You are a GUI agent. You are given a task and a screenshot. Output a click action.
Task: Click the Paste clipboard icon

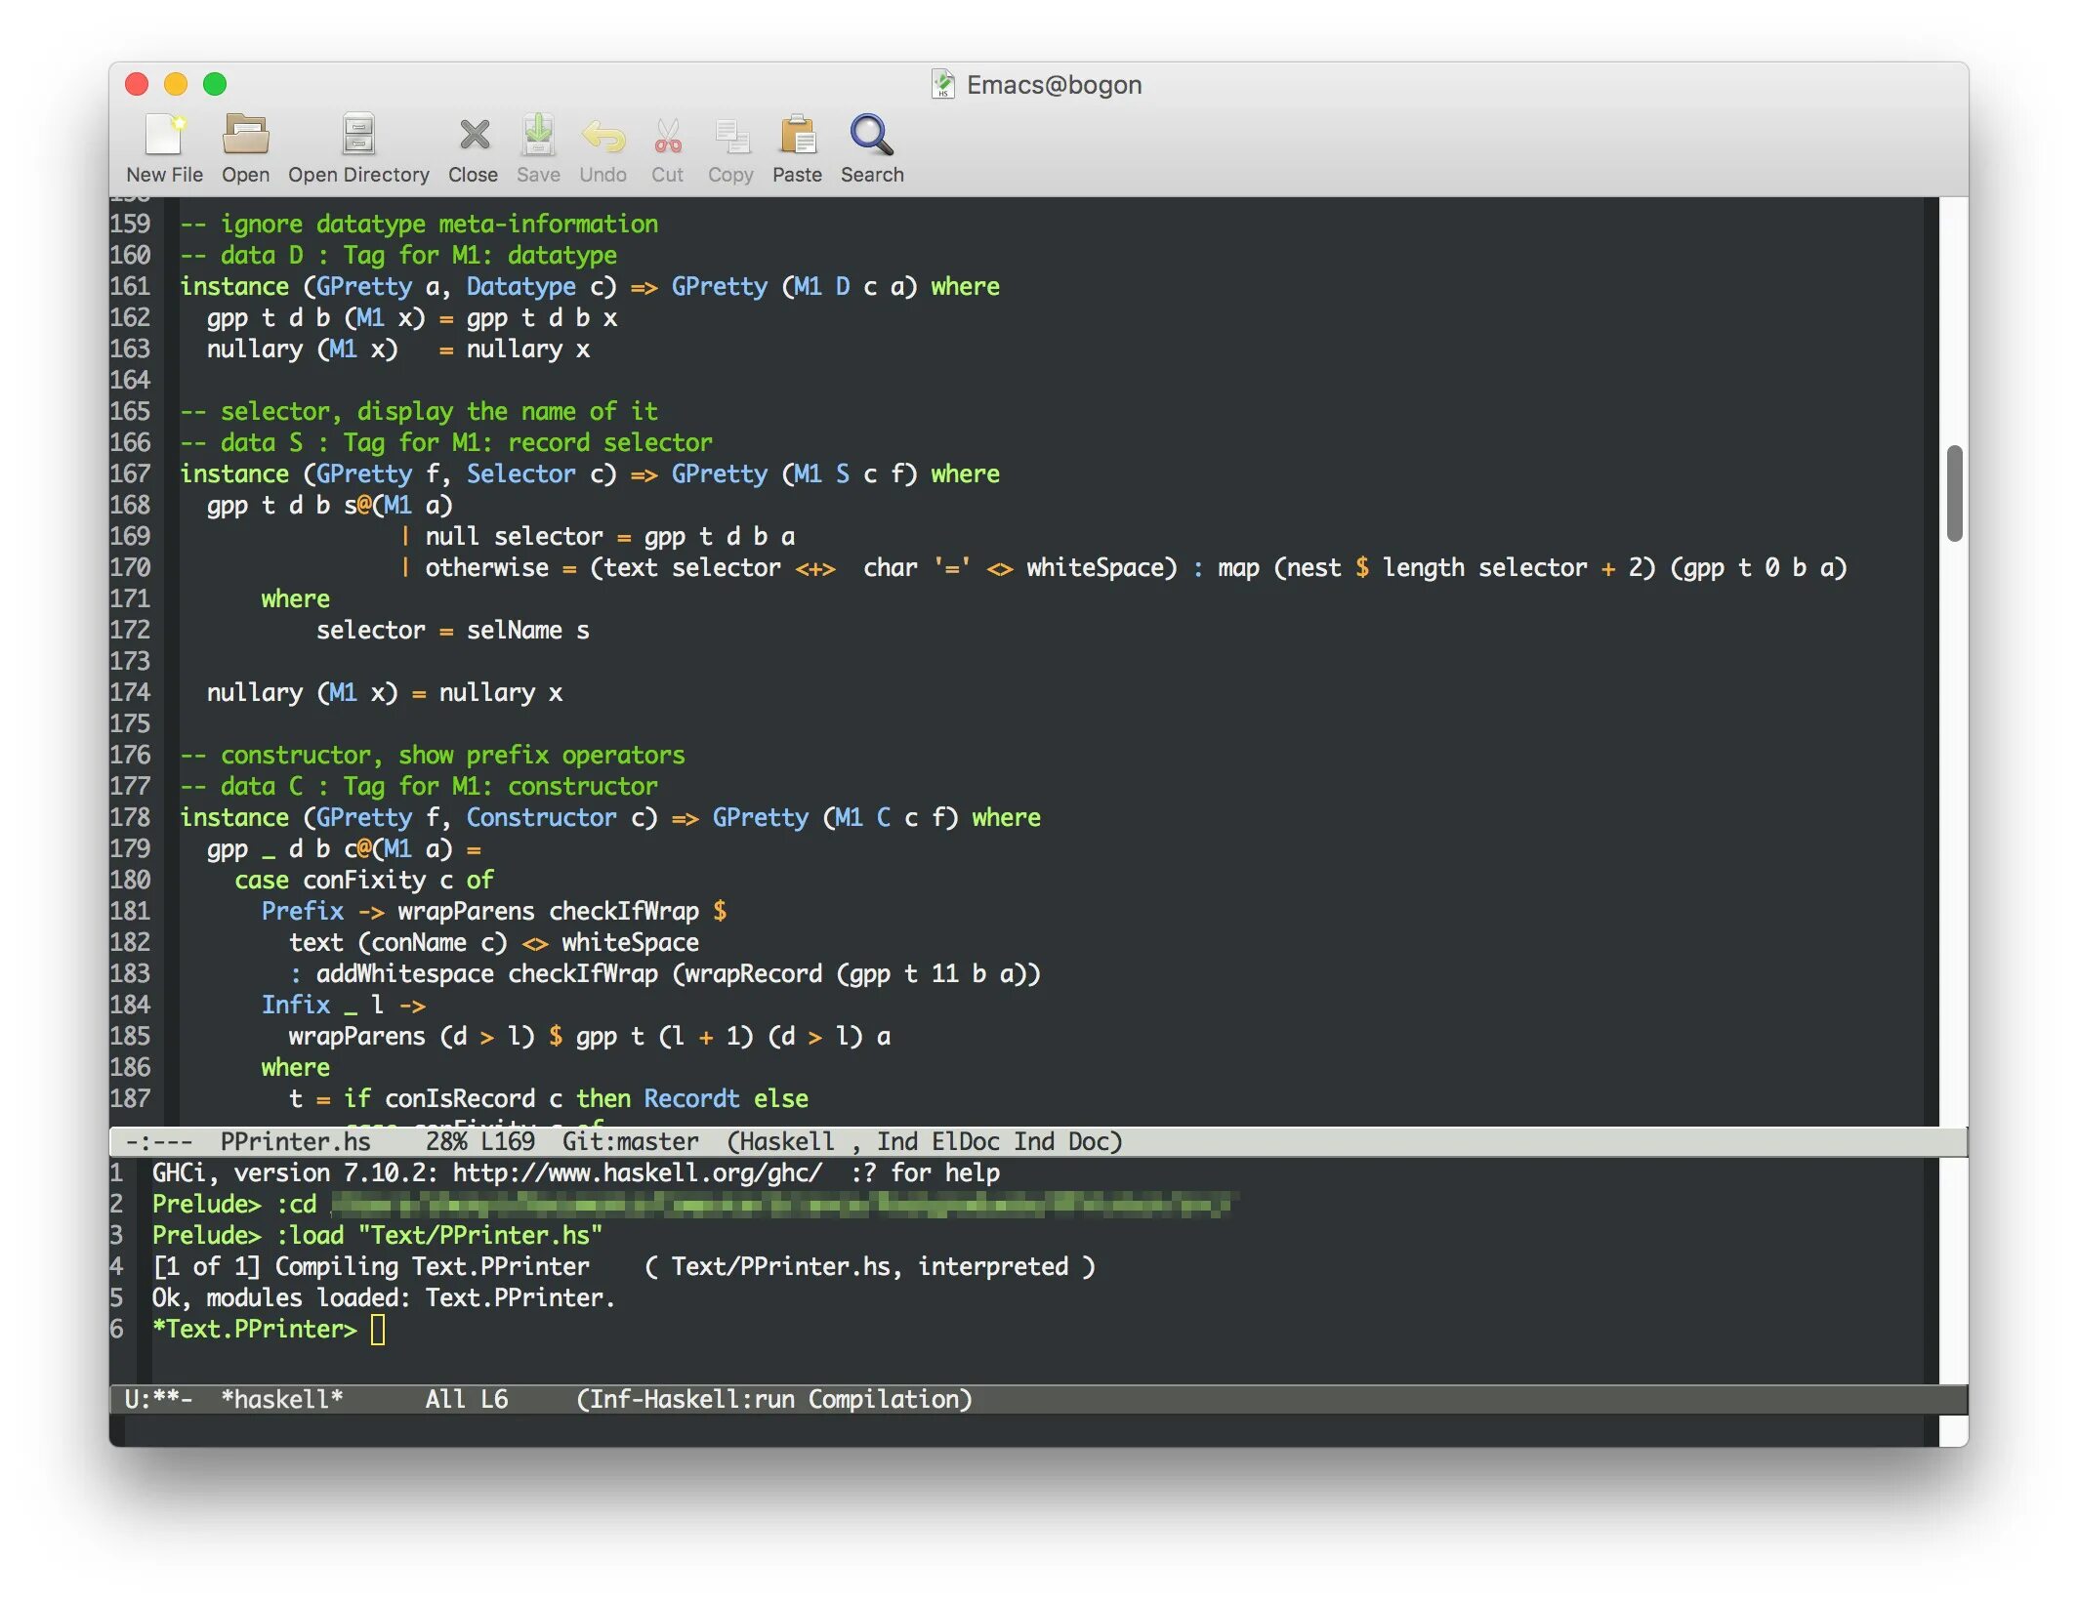798,136
